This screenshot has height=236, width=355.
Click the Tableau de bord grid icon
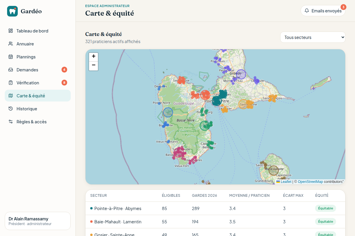tap(11, 31)
